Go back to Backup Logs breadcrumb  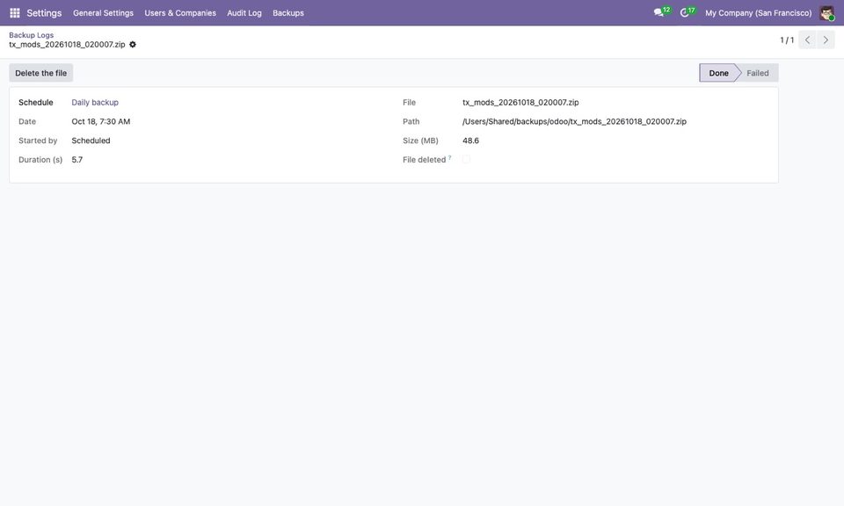pyautogui.click(x=32, y=35)
